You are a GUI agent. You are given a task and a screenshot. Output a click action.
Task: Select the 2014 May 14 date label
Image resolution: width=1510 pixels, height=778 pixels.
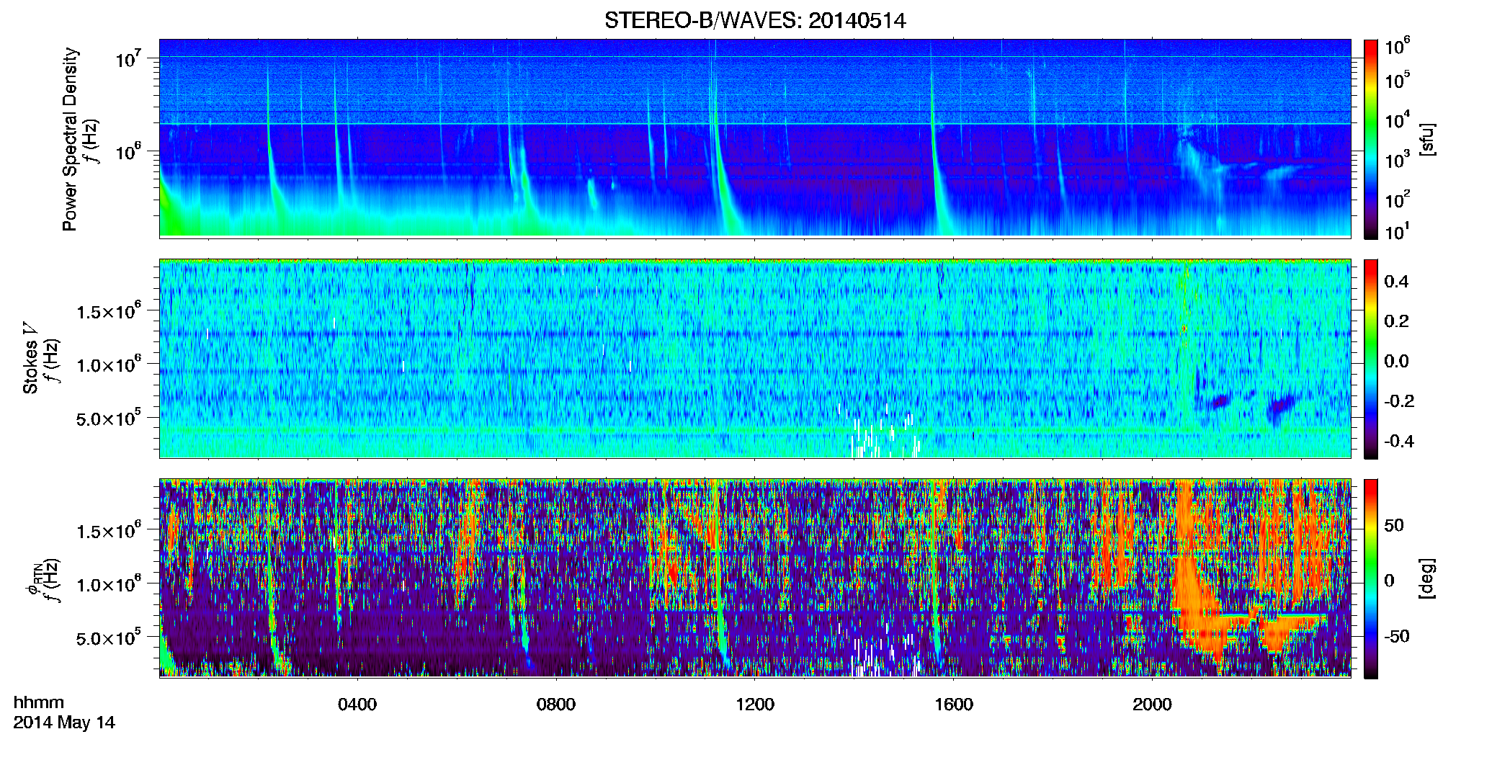tap(64, 723)
